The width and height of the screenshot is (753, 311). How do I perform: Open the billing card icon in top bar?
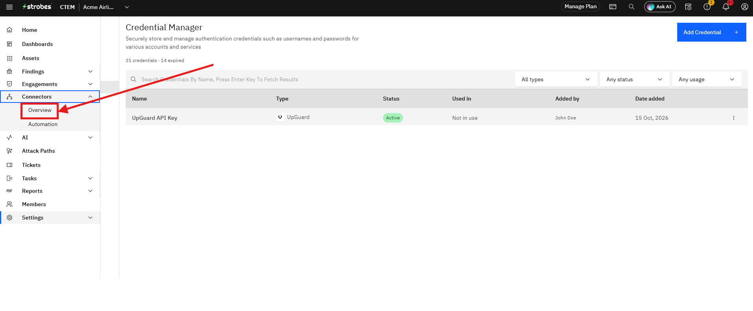coord(613,7)
